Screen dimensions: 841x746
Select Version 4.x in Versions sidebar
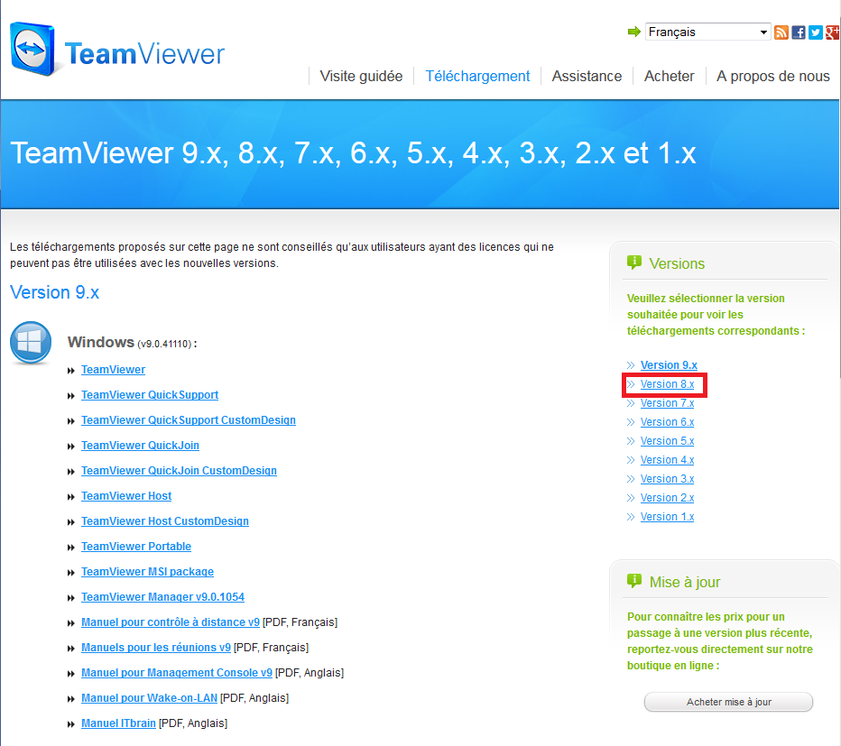pos(667,460)
